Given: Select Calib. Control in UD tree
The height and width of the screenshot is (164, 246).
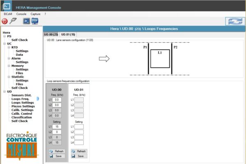Looking at the screenshot, I should (22, 114).
